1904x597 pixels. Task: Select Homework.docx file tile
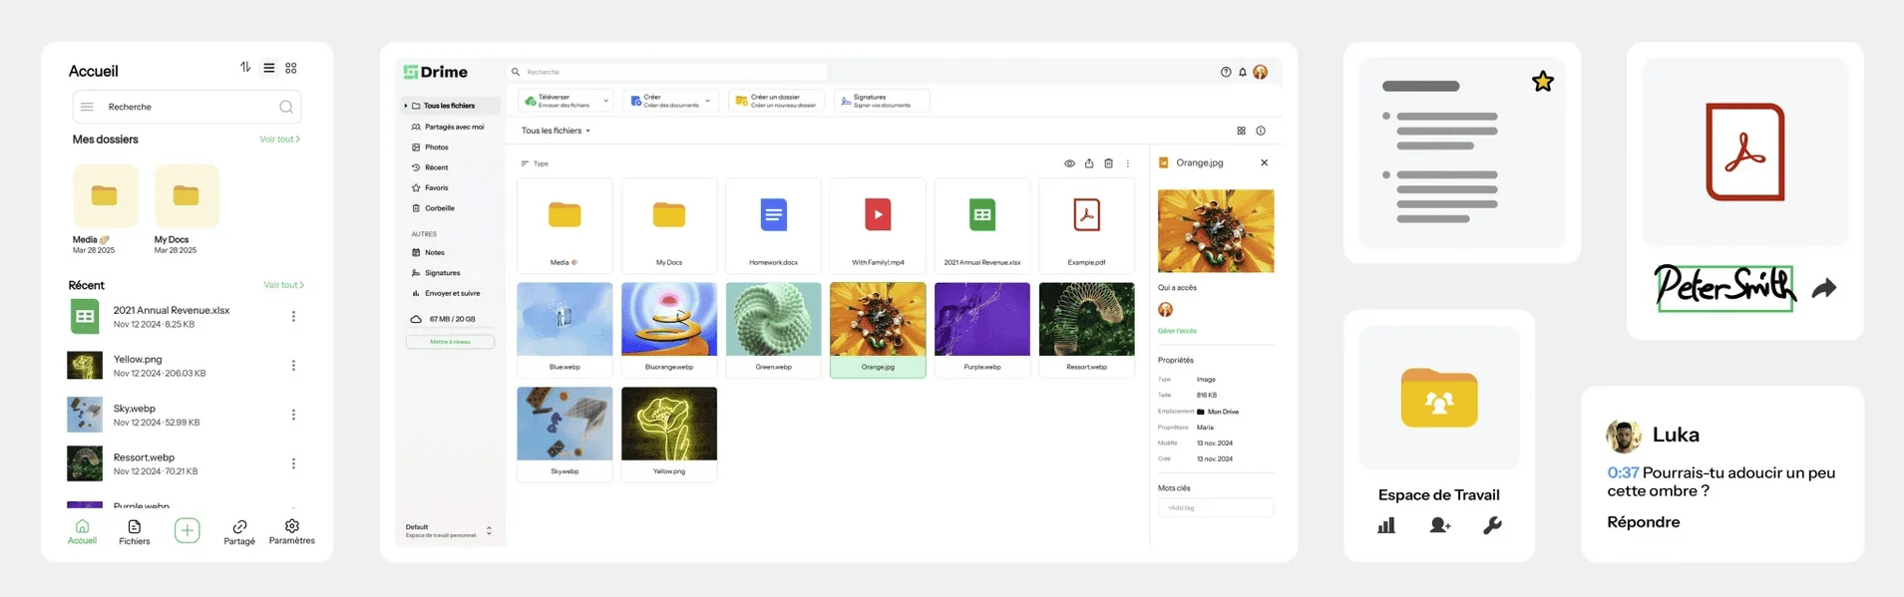pyautogui.click(x=773, y=225)
